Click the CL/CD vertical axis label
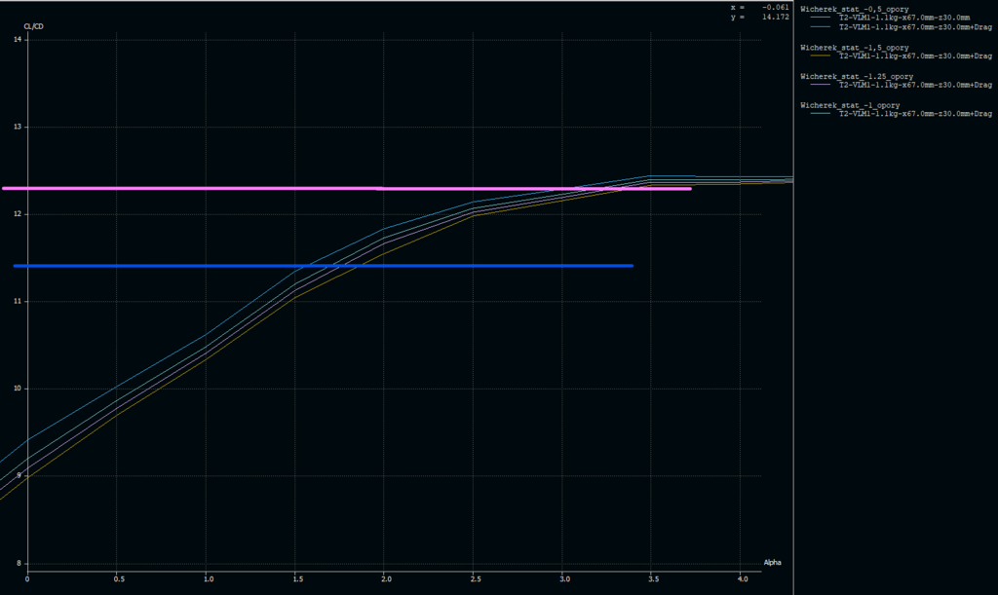 pos(34,26)
